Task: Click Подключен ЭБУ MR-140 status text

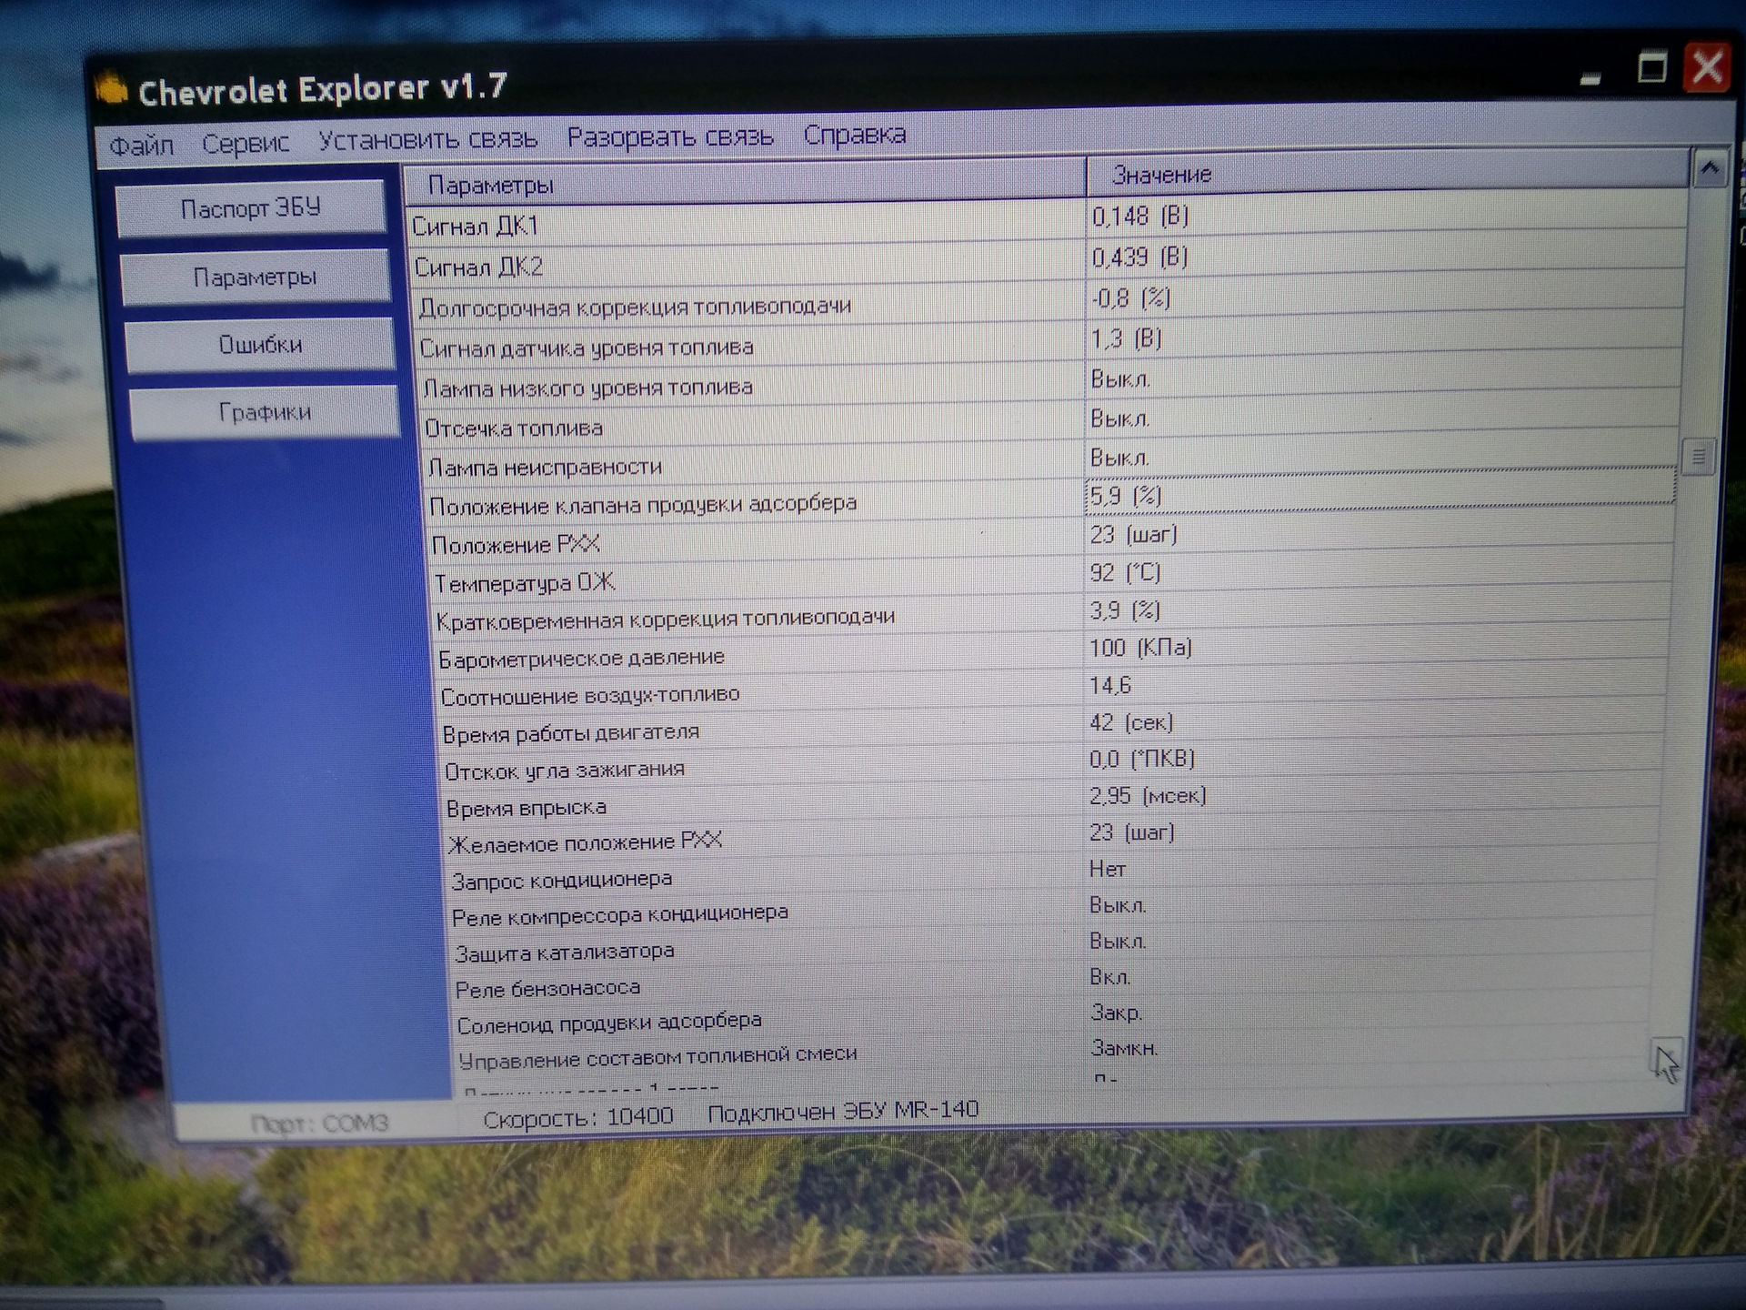Action: coord(843,1111)
